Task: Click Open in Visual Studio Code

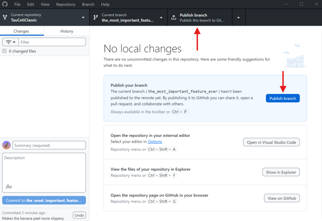Action: (x=271, y=142)
